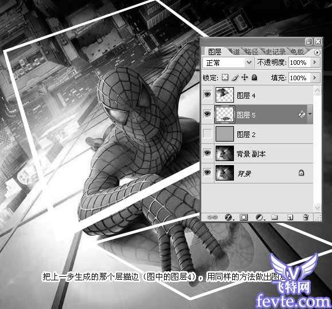Open the 填充 fill slider arrow
332x309 pixels.
315,77
